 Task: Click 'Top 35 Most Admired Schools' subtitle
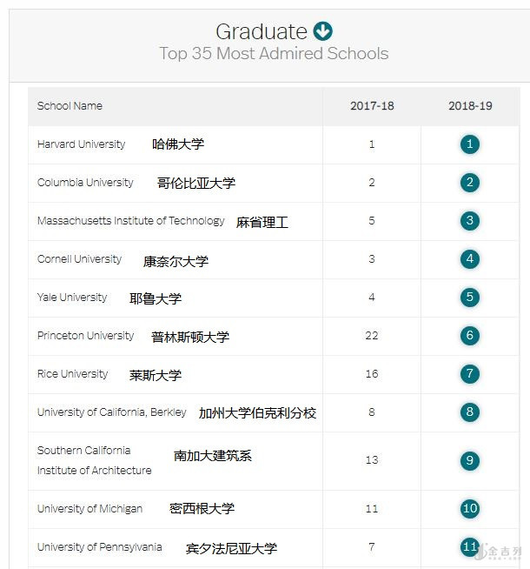(x=274, y=54)
